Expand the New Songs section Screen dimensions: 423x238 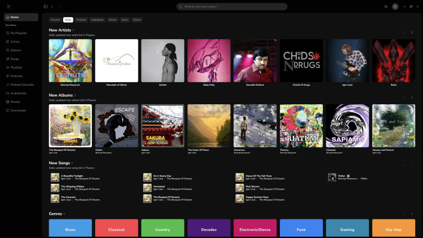click(x=61, y=163)
